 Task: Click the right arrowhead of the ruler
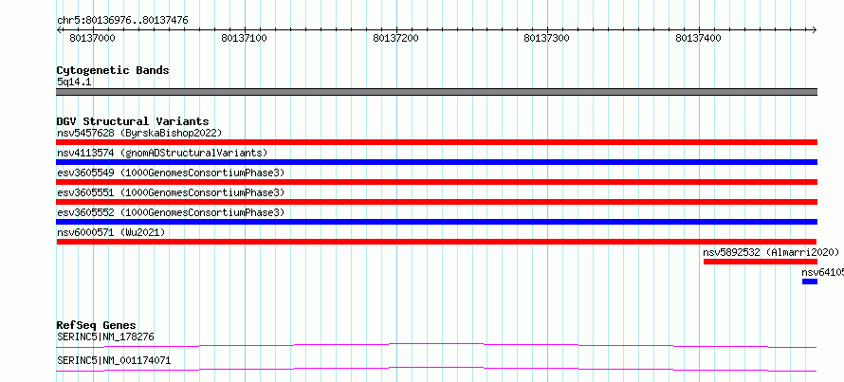pyautogui.click(x=814, y=29)
